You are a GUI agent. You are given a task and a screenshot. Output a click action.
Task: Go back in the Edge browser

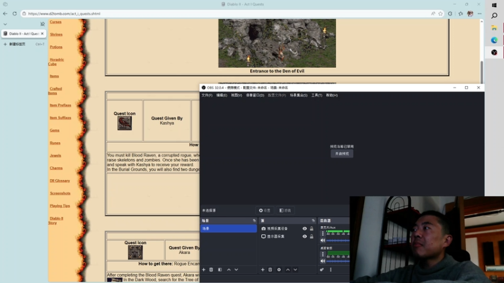coord(5,14)
